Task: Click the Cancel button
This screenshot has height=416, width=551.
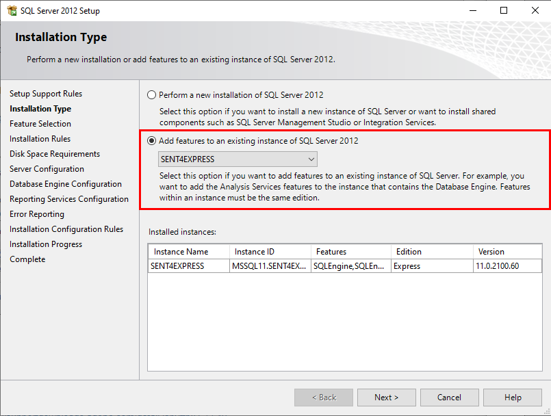Action: click(449, 397)
